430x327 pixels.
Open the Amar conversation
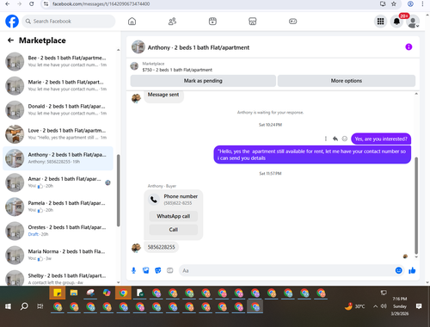[58, 182]
